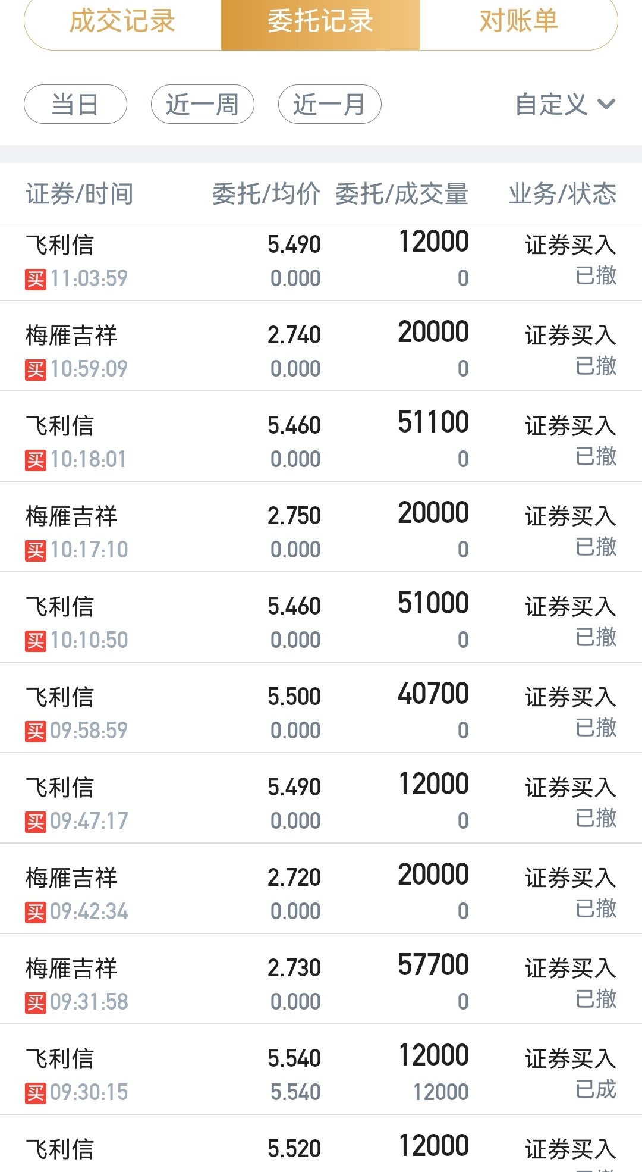Filter records by 当日
This screenshot has width=642, height=1172.
pyautogui.click(x=75, y=104)
